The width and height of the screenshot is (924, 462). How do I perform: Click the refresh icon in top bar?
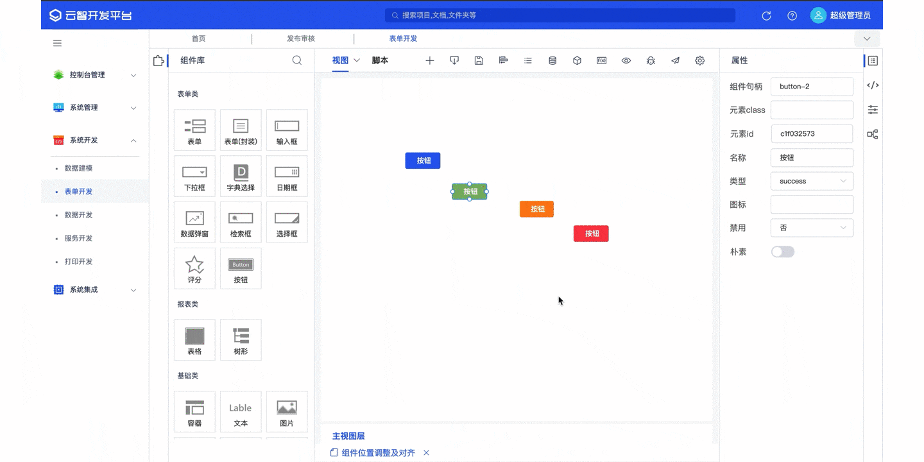coord(766,15)
